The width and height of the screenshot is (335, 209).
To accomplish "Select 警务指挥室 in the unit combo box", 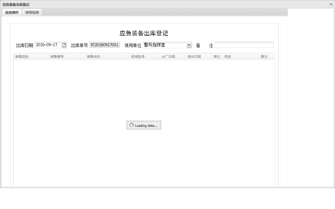I will tap(166, 44).
